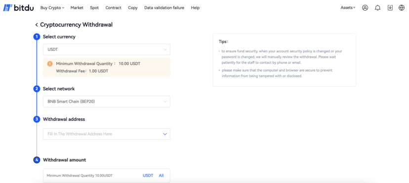Screen dimensions: 409x183
Task: Go back using the arrow beside Cryptocurrency Withdrawal
Action: point(37,25)
